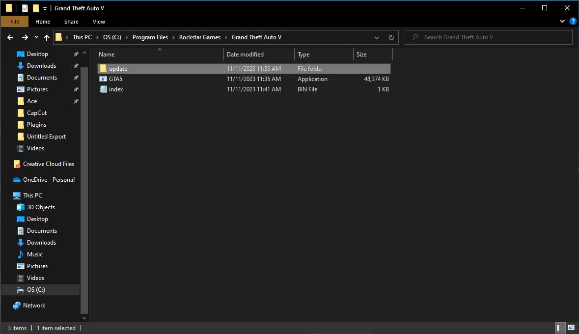579x334 pixels.
Task: Open the File menu
Action: (x=15, y=22)
